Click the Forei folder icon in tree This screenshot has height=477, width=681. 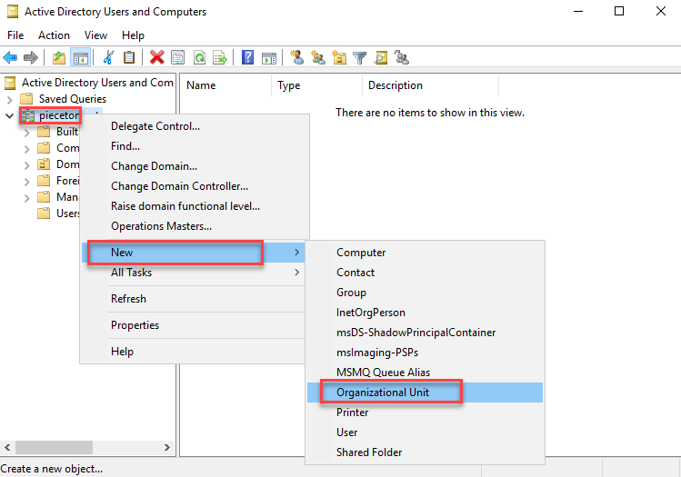tap(44, 181)
